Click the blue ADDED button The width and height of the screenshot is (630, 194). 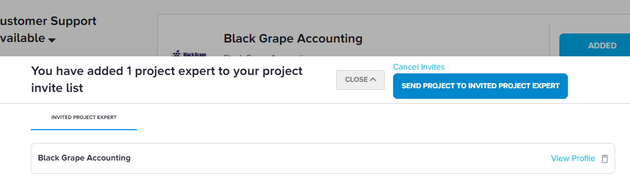click(594, 45)
